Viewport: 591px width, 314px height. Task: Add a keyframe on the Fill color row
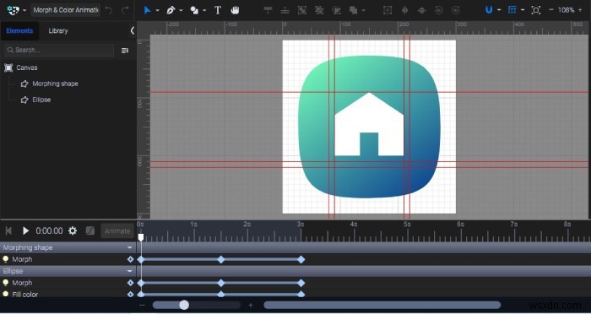(130, 294)
